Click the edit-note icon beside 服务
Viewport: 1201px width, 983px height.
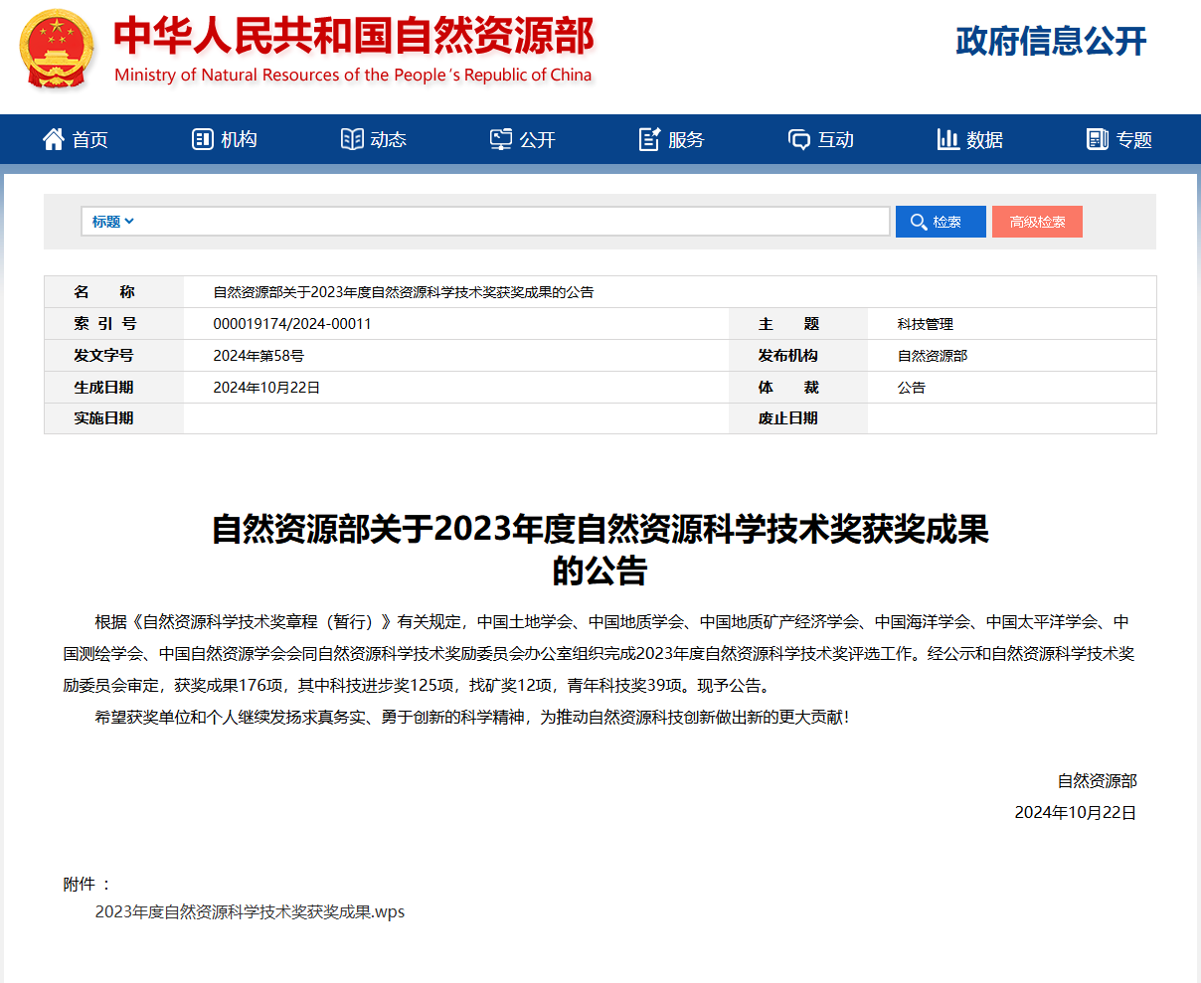point(650,139)
